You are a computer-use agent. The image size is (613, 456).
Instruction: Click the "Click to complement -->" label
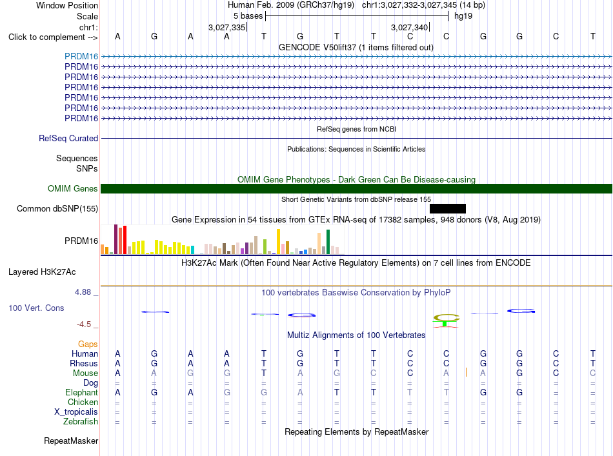[x=53, y=37]
